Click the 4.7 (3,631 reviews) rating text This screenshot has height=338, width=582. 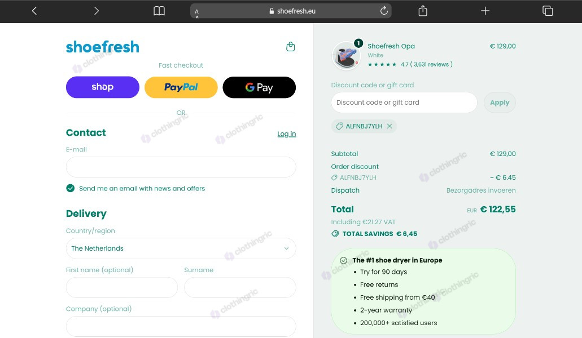(x=426, y=64)
